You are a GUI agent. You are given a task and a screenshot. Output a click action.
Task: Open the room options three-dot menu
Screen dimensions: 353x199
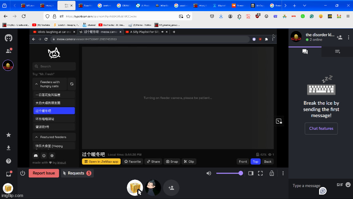[x=283, y=173]
